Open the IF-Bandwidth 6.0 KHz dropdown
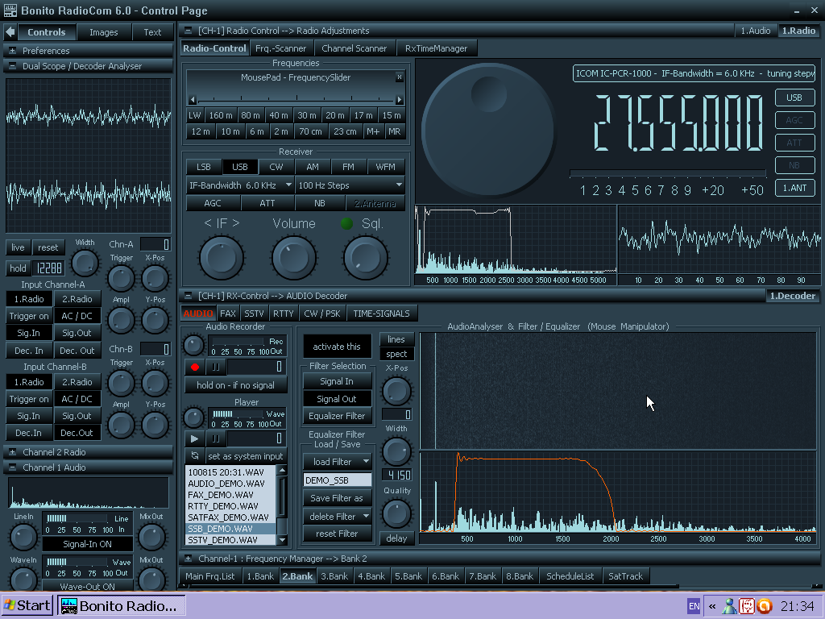This screenshot has height=619, width=825. [240, 185]
